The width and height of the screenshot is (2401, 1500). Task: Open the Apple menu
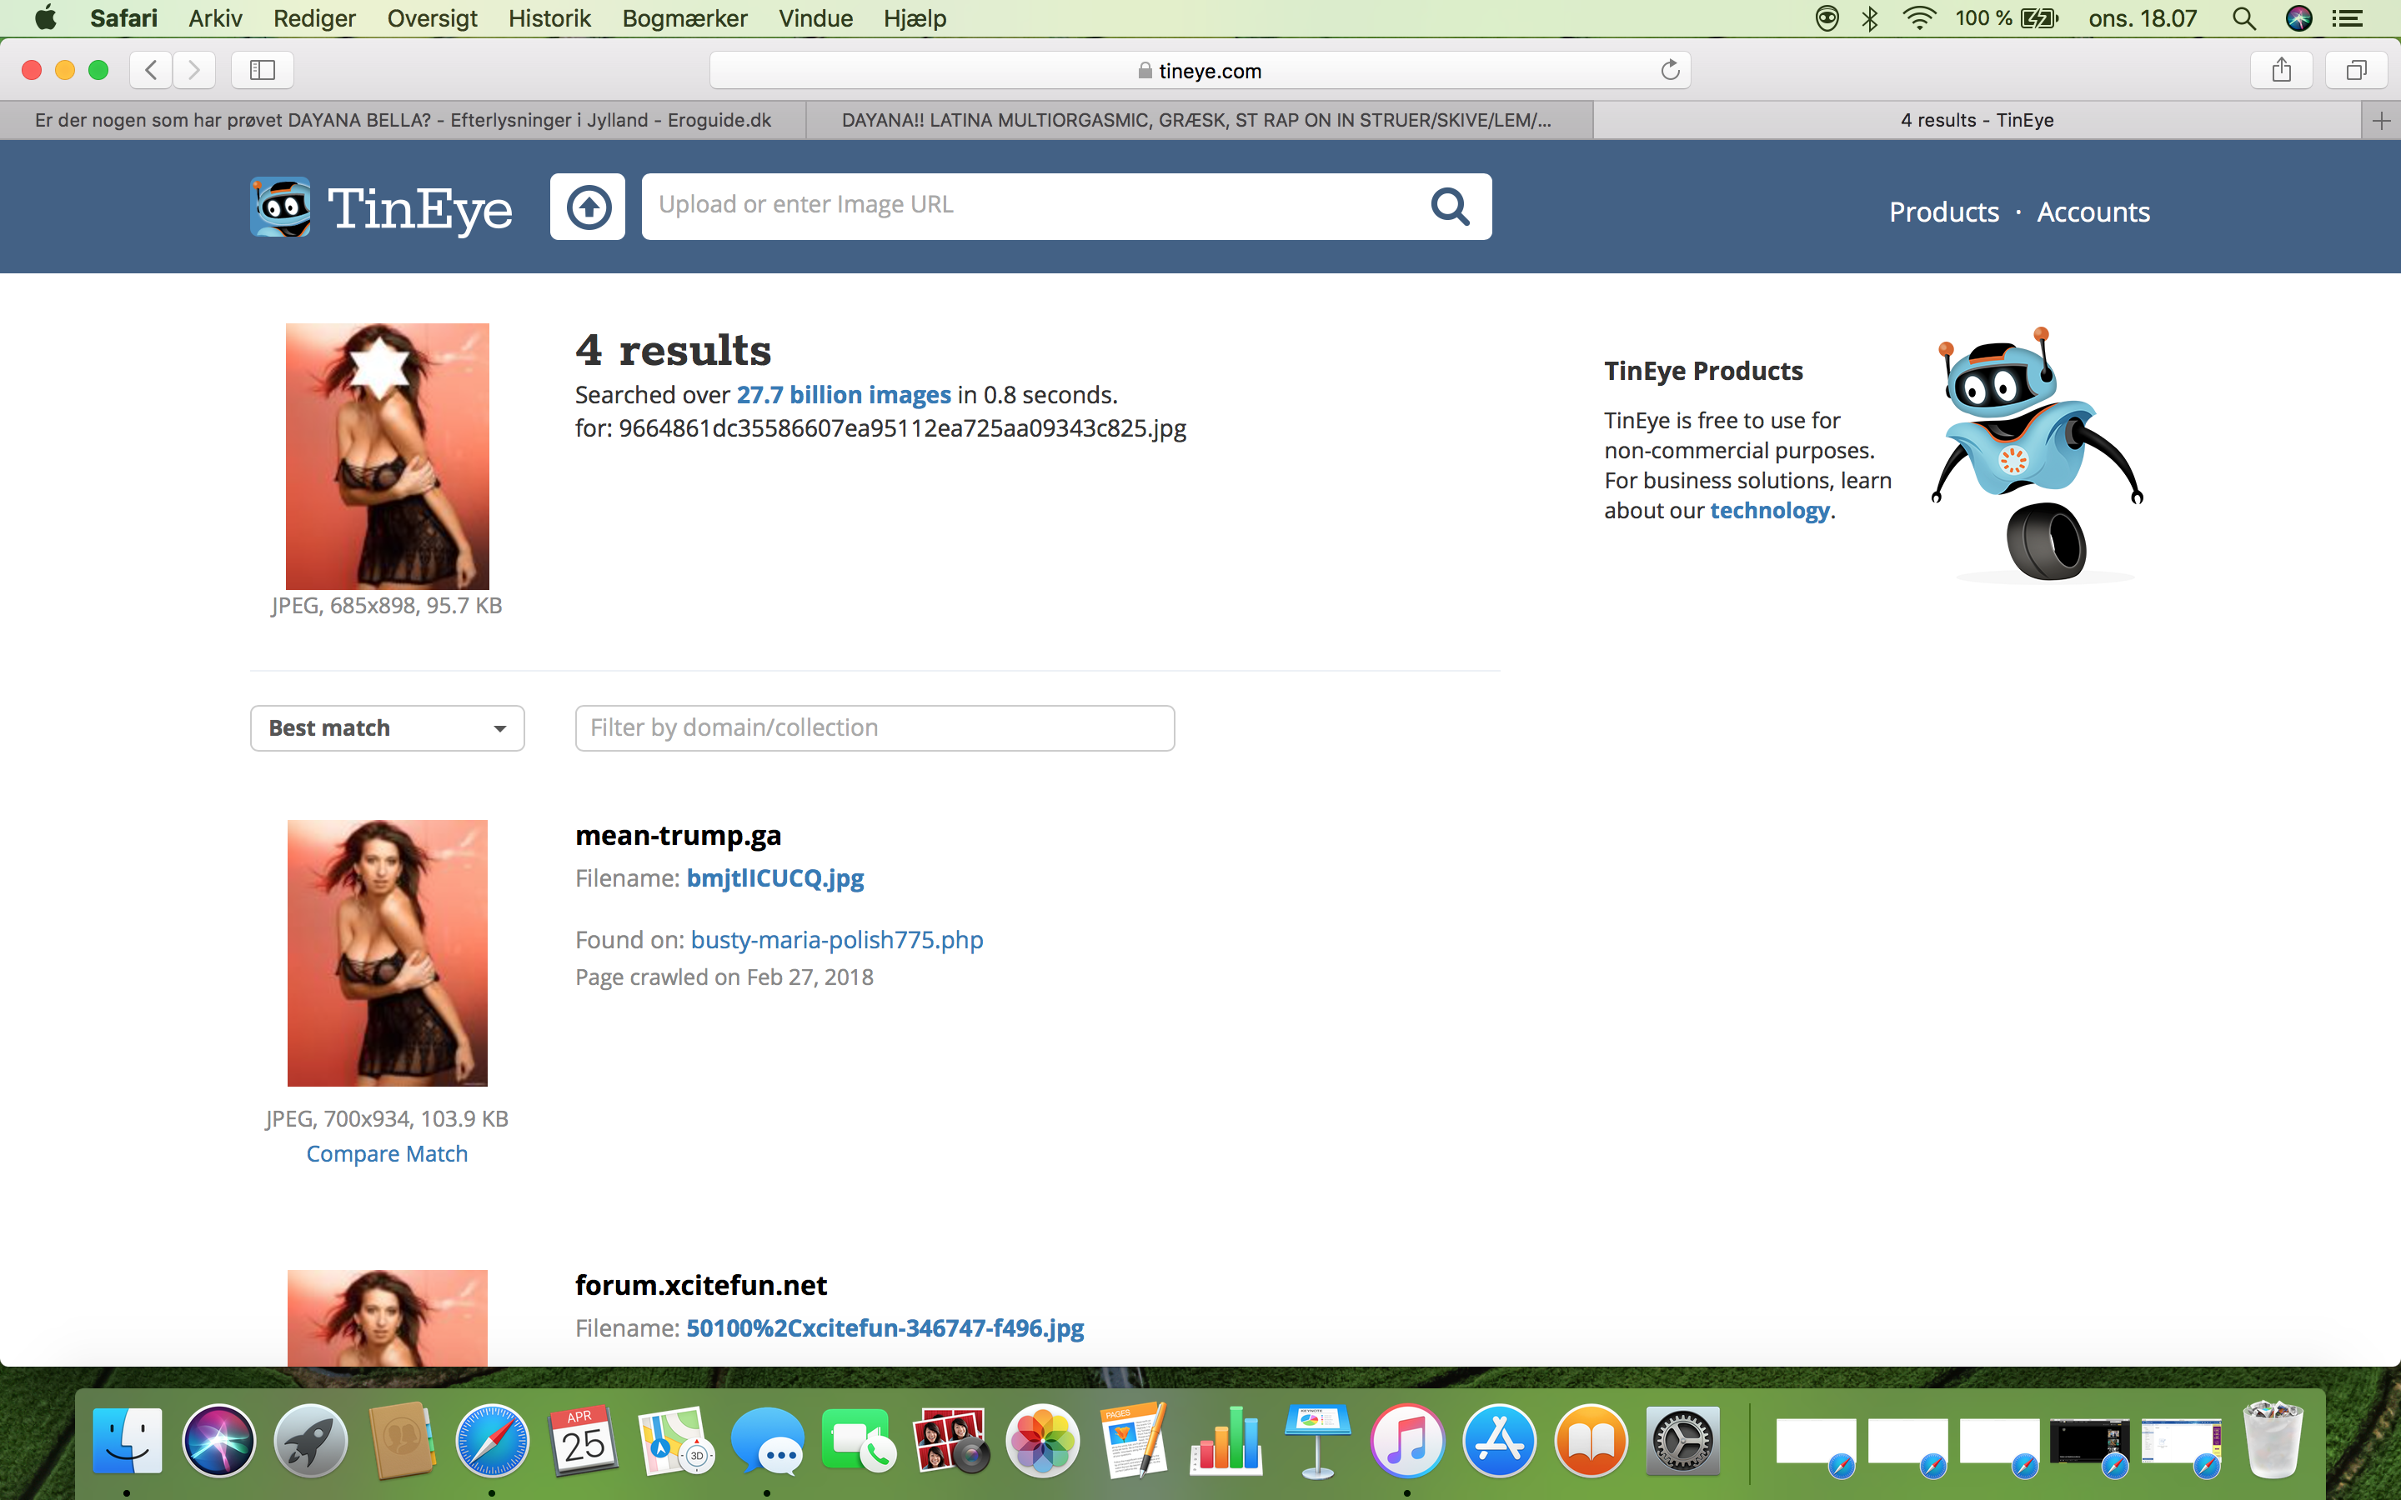pos(46,17)
